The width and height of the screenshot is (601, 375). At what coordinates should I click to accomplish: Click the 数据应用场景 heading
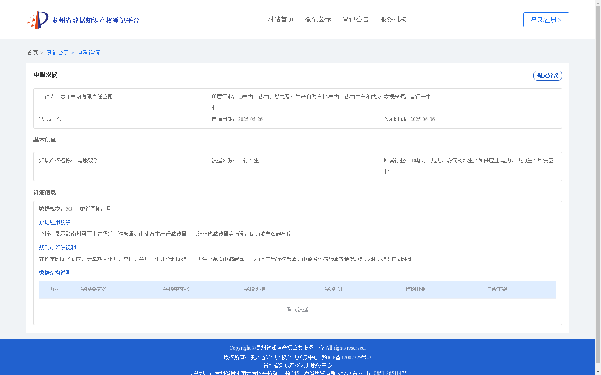55,222
